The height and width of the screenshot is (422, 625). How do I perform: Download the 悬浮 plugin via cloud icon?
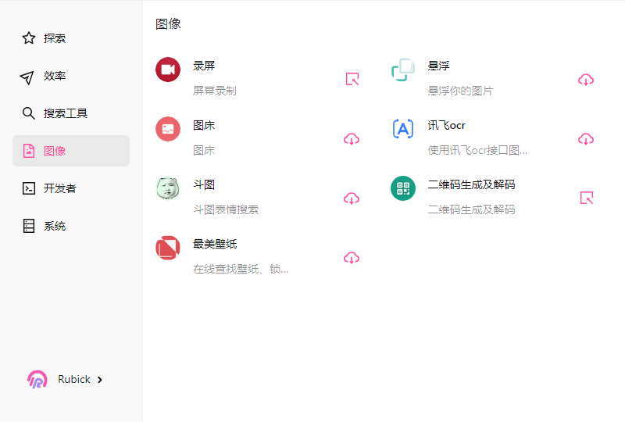click(586, 80)
